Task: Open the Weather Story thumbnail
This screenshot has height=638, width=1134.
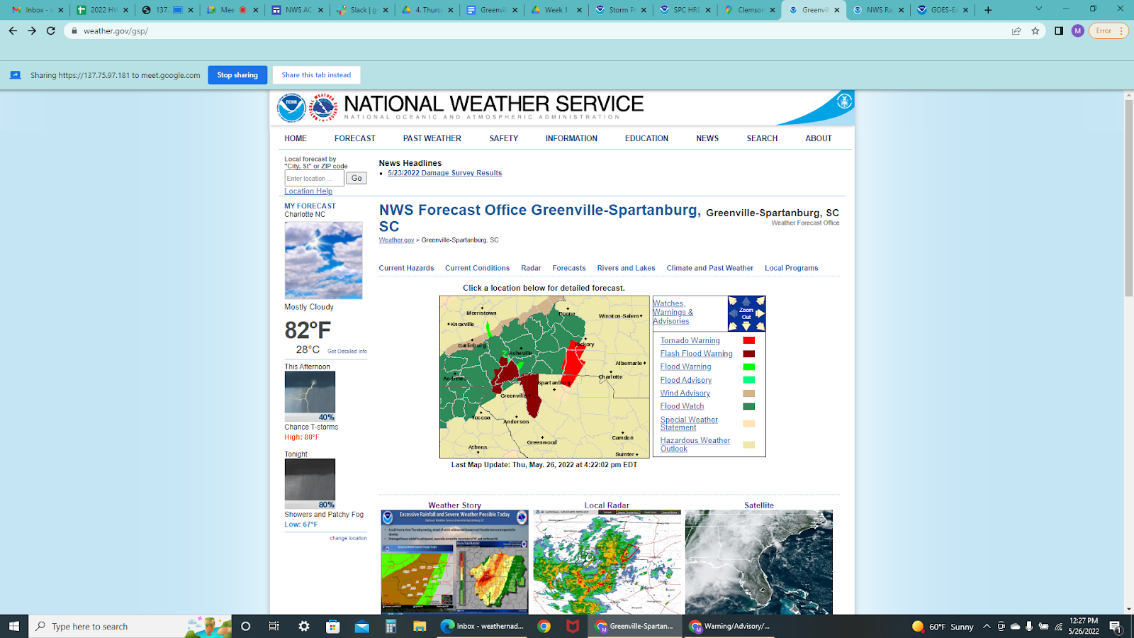Action: 454,562
